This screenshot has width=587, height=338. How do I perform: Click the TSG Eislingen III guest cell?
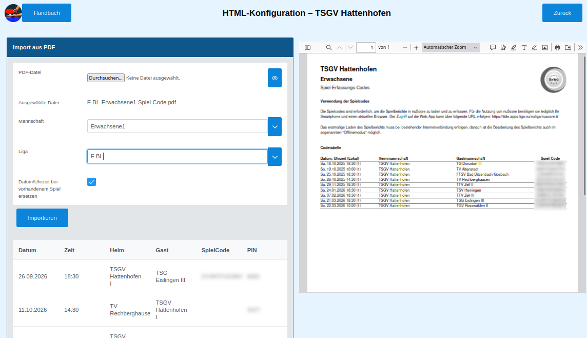pyautogui.click(x=170, y=276)
